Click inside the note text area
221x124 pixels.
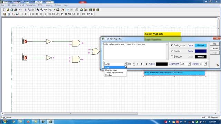pyautogui.click(x=135, y=51)
